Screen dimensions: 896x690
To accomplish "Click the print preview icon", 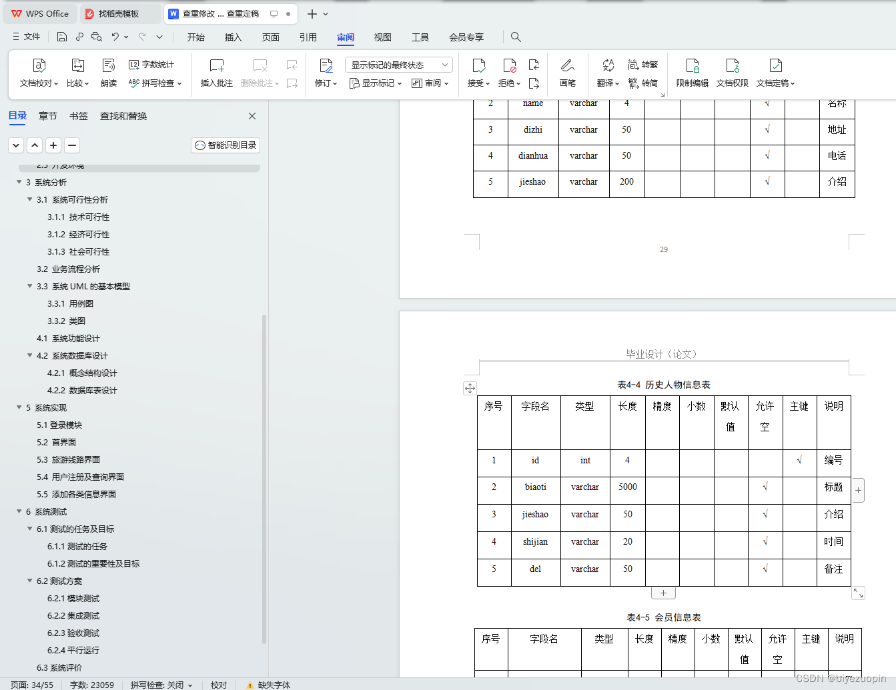I will click(97, 37).
